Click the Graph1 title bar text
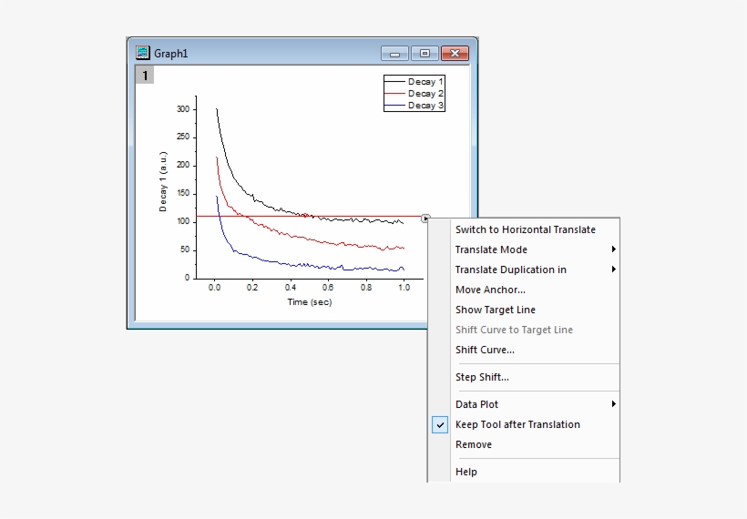This screenshot has height=519, width=747. [x=170, y=54]
